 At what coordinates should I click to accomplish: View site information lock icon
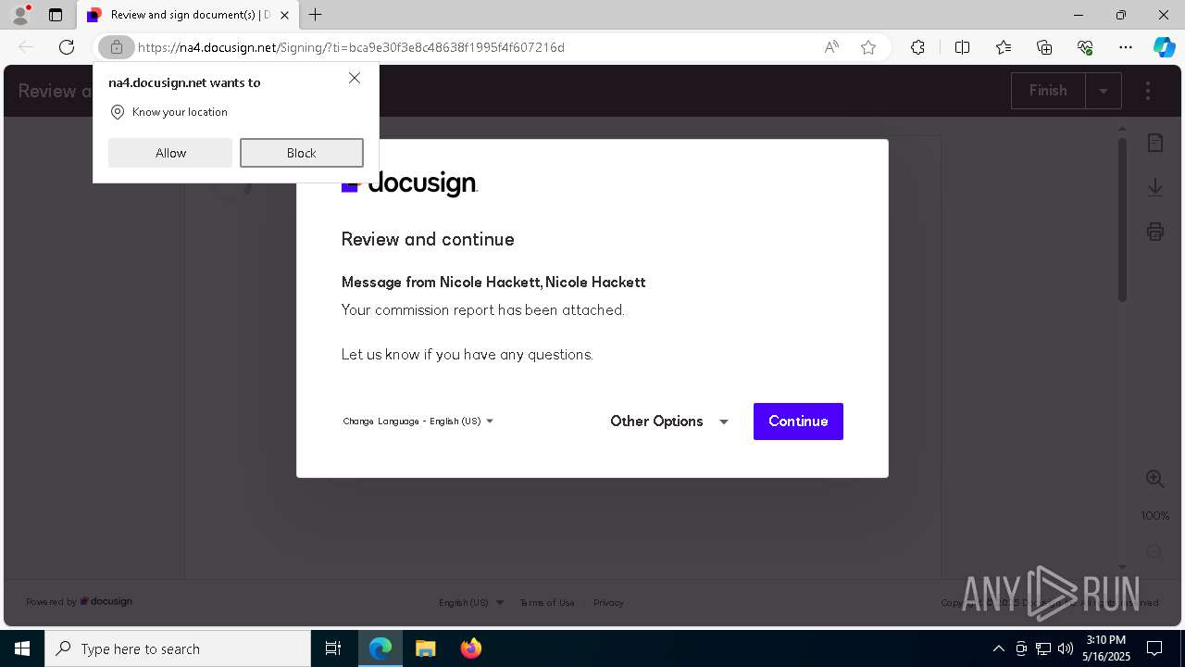(116, 47)
